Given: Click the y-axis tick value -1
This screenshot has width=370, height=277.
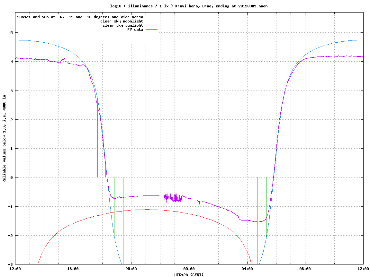Looking at the screenshot, I should pos(10,207).
